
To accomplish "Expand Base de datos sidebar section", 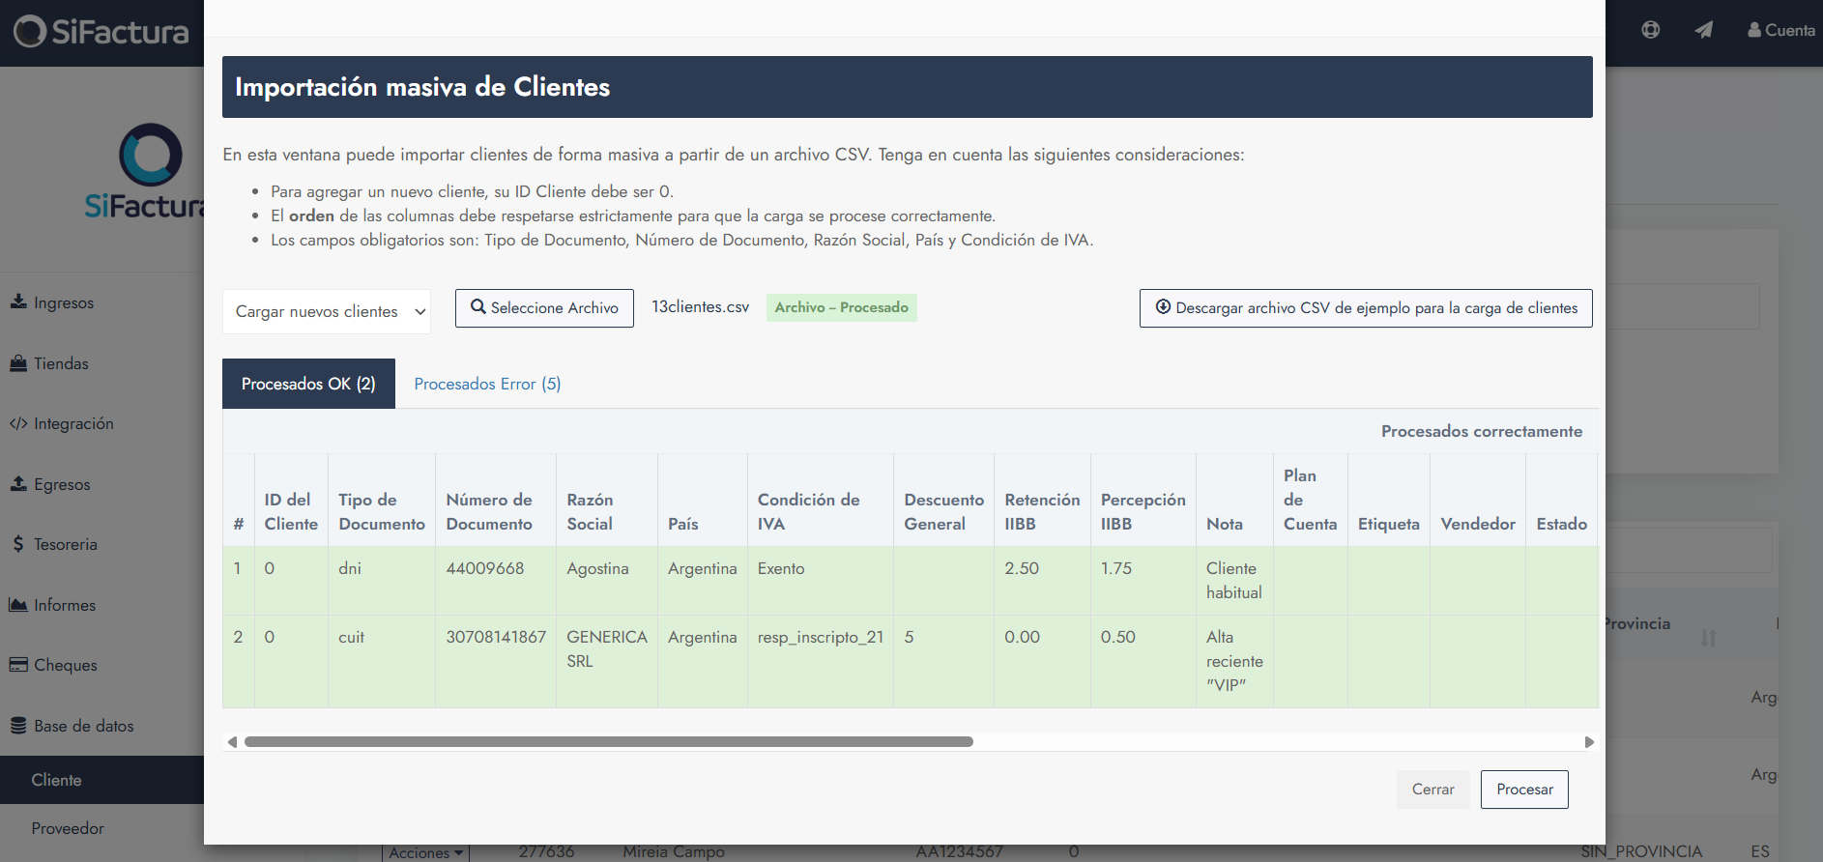I will (83, 726).
